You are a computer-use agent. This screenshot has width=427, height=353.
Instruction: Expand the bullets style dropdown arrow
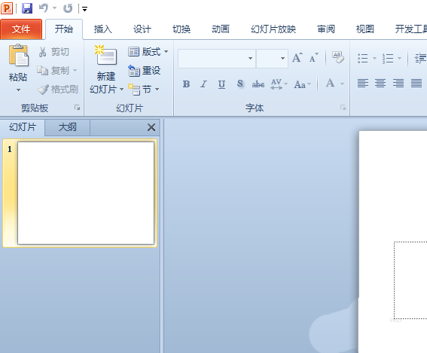pos(374,58)
